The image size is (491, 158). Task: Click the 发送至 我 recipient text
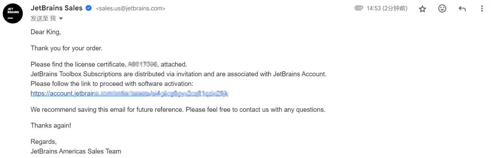43,18
